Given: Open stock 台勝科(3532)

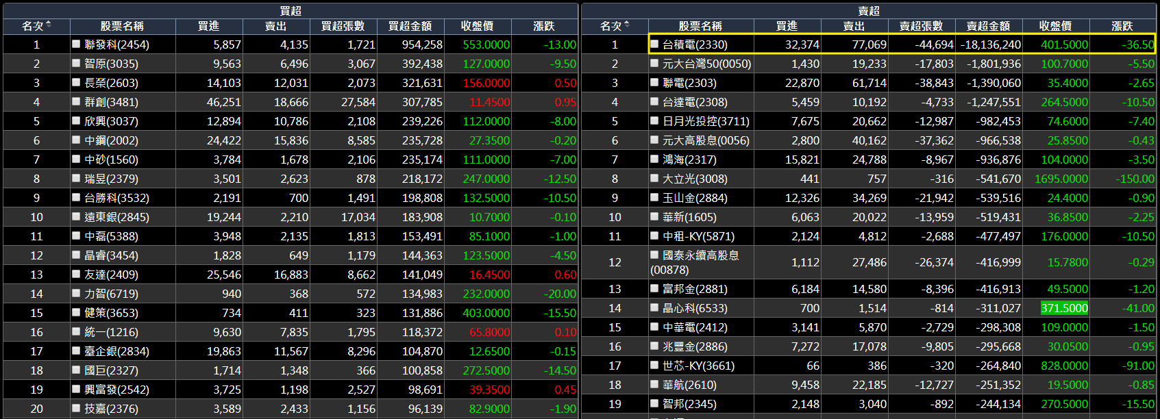Looking at the screenshot, I should click(x=116, y=198).
